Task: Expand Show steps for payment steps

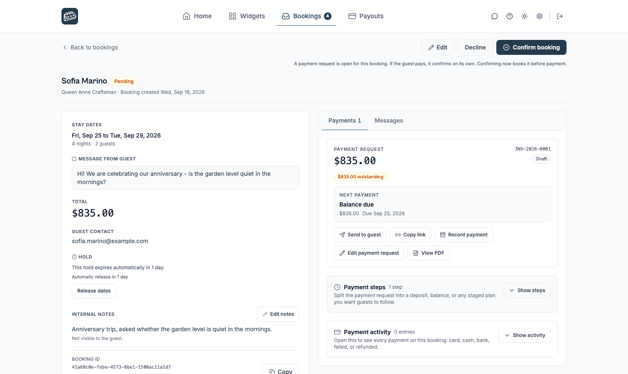Action: [527, 290]
